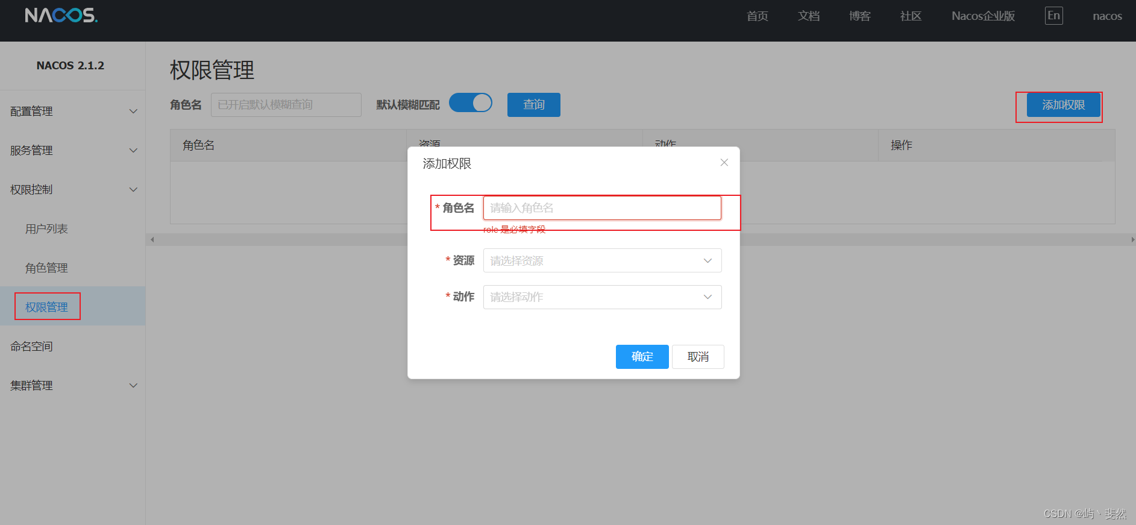The image size is (1136, 525).
Task: Click the 查询 button
Action: click(534, 104)
